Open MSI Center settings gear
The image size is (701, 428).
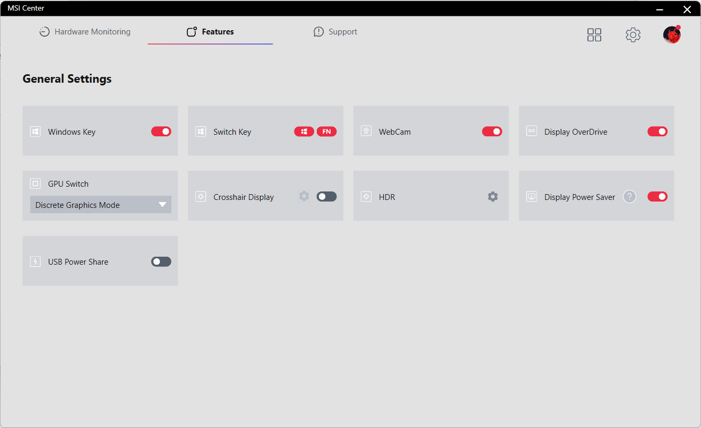[633, 35]
